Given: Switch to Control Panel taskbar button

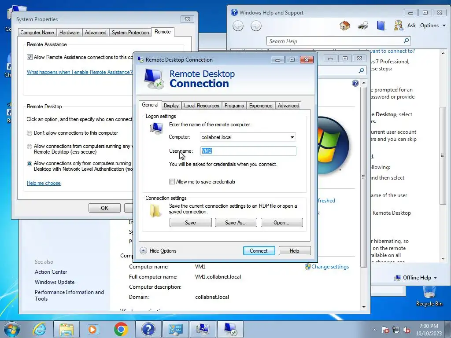Looking at the screenshot, I should [x=175, y=329].
